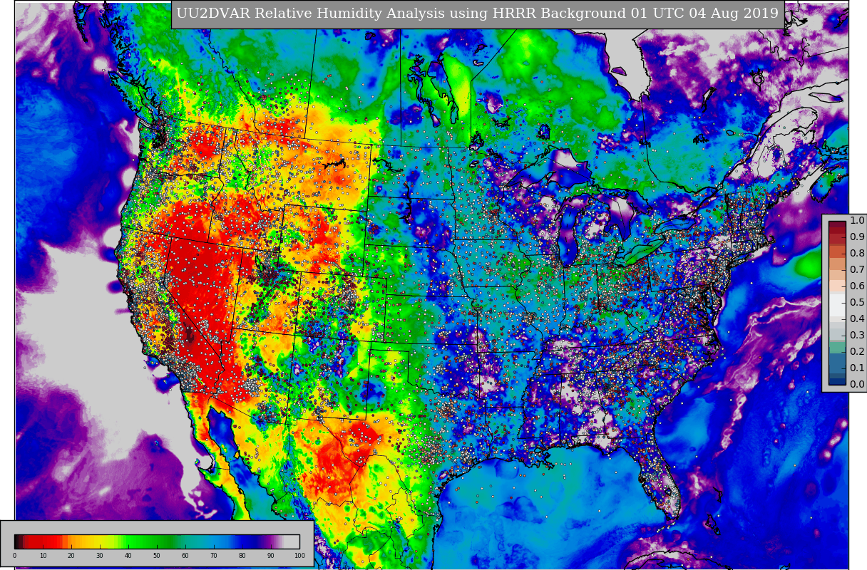Image resolution: width=867 pixels, height=570 pixels.
Task: Pick the orange swatch between 0.8 and 0.9
Action: (837, 252)
